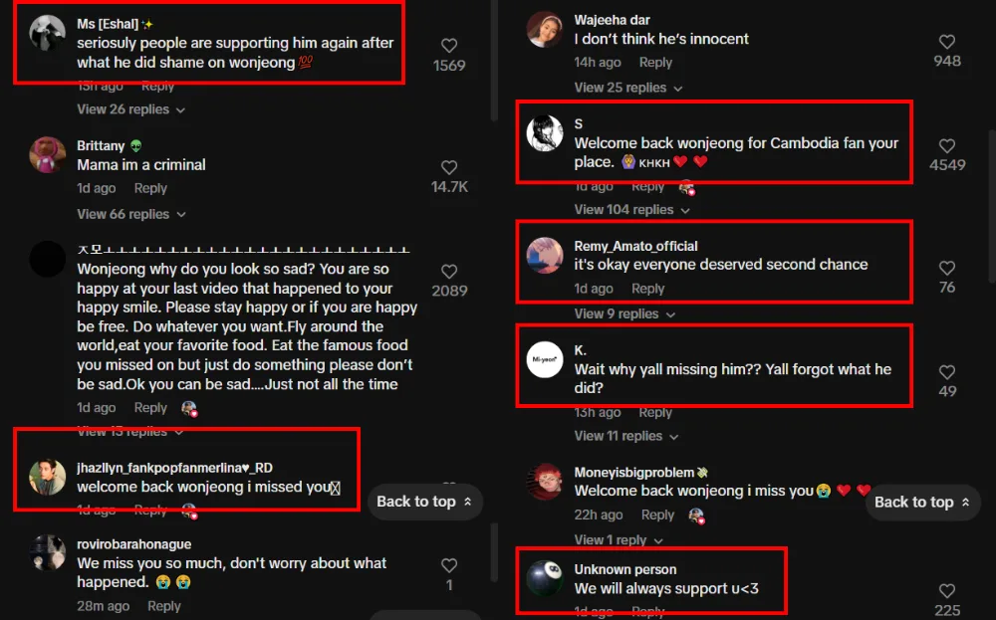Screen dimensions: 996x620
Task: Click left Back to top button
Action: tap(424, 502)
